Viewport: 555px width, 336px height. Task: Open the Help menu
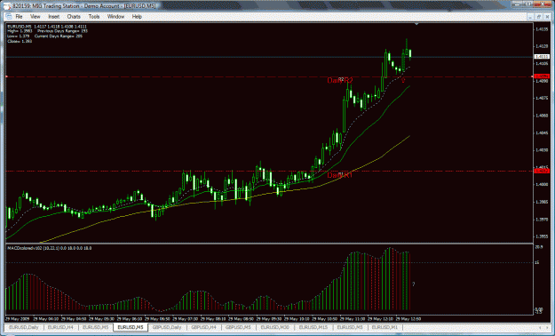137,17
